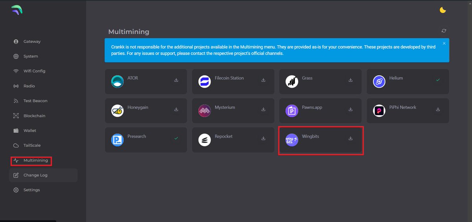Viewport: 472px width, 222px height.
Task: Download Repocket project
Action: click(264, 138)
